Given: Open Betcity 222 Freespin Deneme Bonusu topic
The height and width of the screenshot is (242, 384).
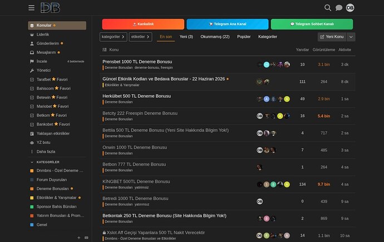Looking at the screenshot, I should click(x=140, y=113).
